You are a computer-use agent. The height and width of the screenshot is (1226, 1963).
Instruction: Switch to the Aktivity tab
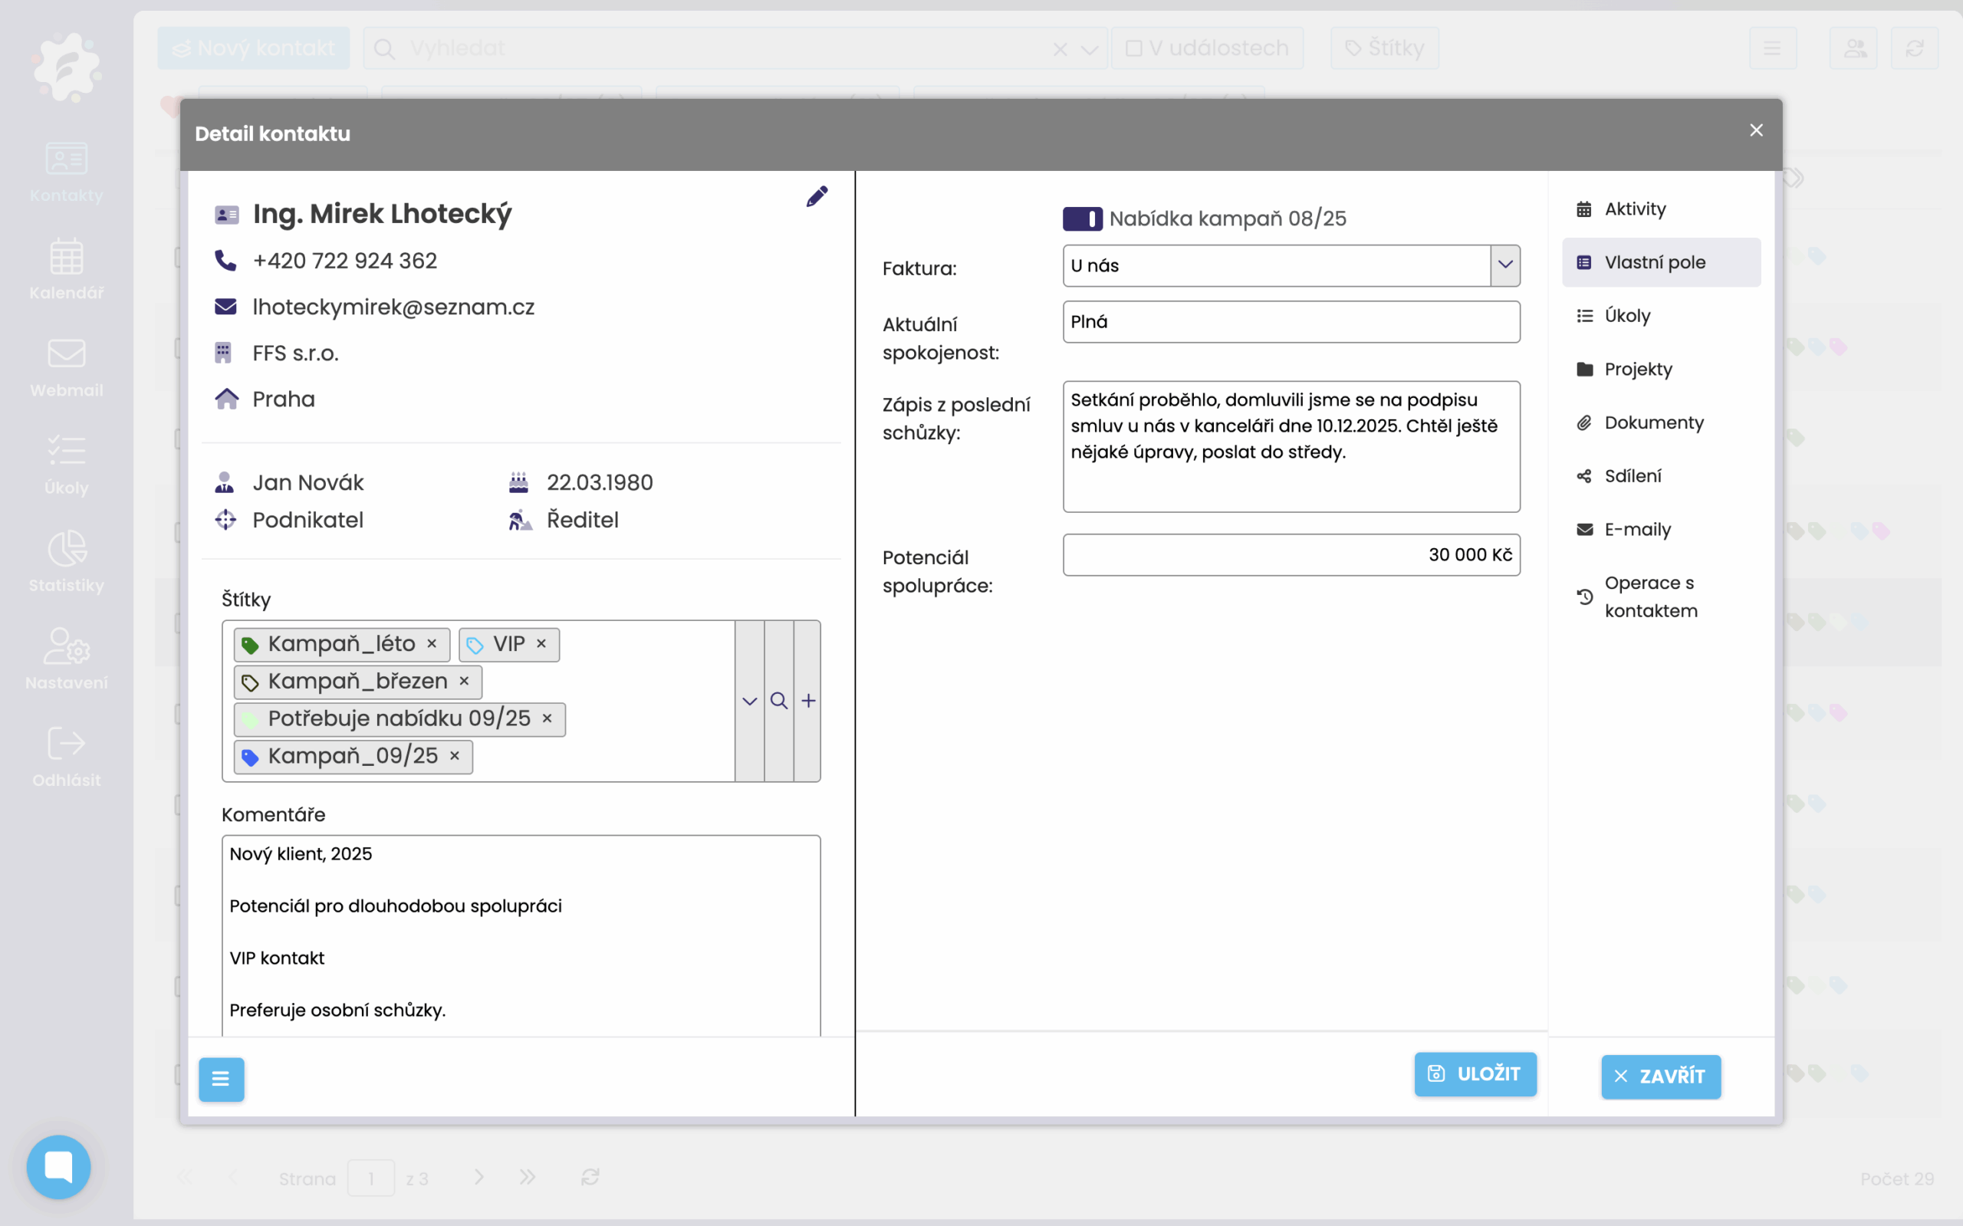(x=1635, y=209)
